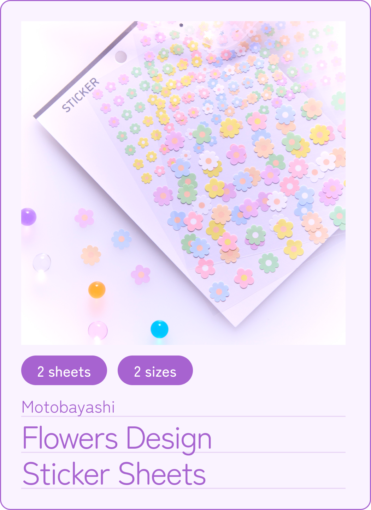Click the green flower with the white center near the sheet's bottom
The image size is (371, 510).
269,263
